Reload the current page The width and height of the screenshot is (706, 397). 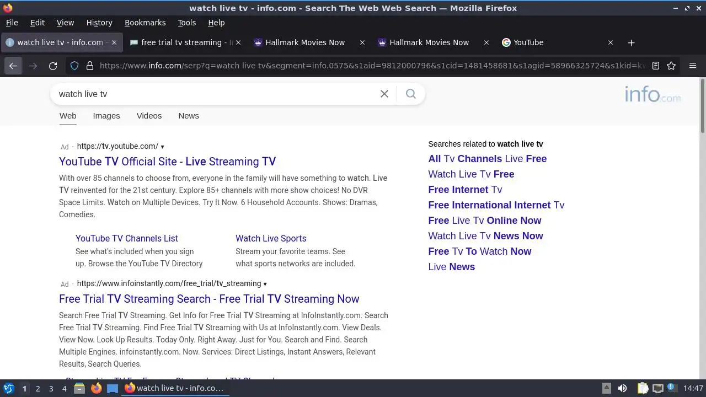tap(53, 66)
